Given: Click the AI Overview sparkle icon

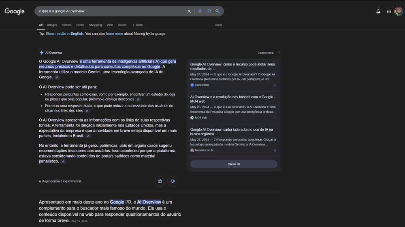Looking at the screenshot, I should (41, 53).
